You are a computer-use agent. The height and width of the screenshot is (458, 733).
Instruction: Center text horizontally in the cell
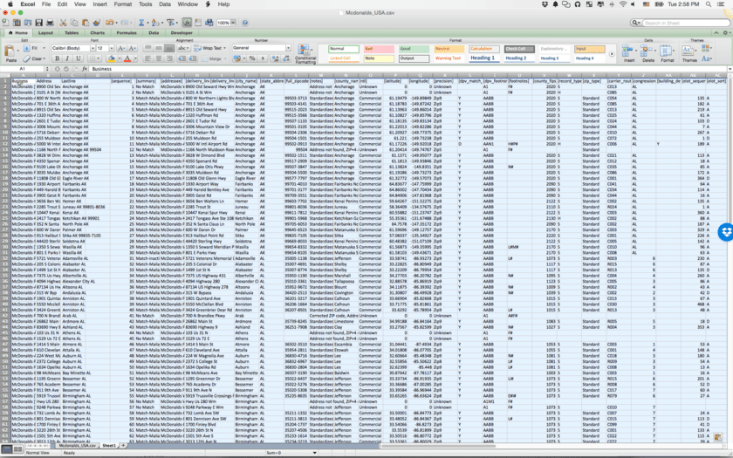[159, 58]
